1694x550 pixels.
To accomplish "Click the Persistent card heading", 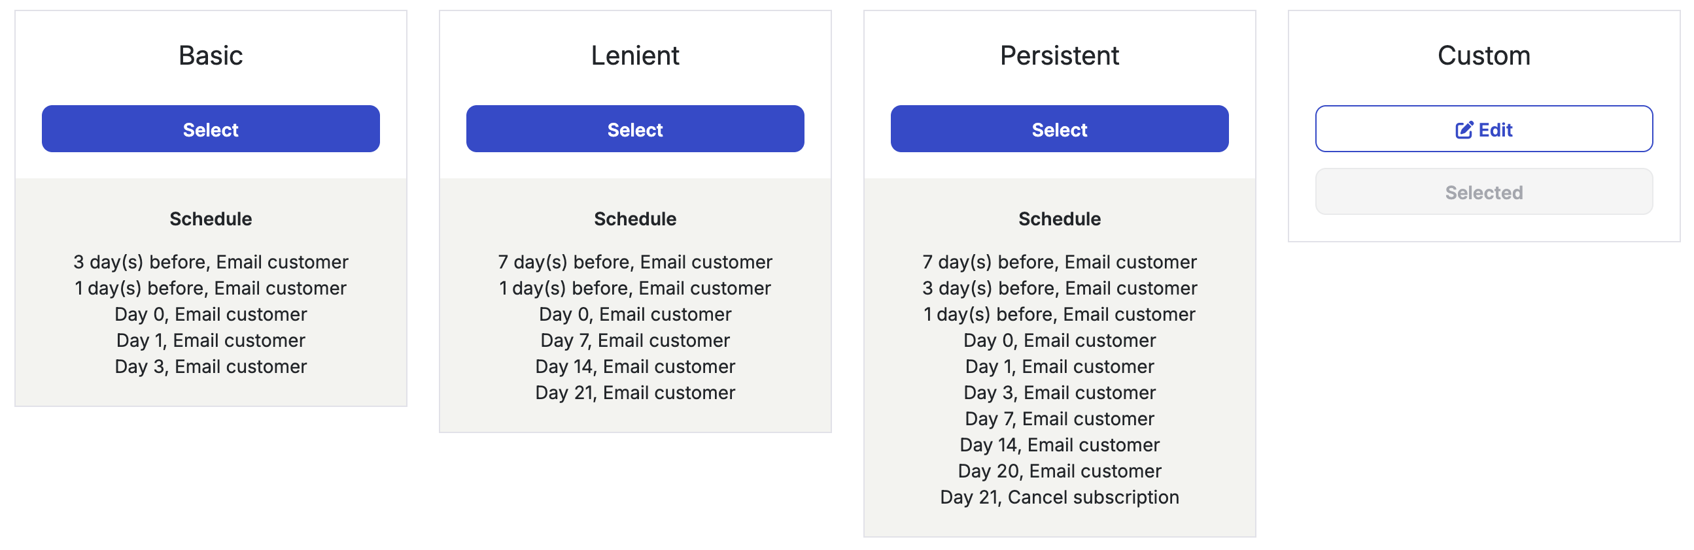I will [x=1059, y=56].
